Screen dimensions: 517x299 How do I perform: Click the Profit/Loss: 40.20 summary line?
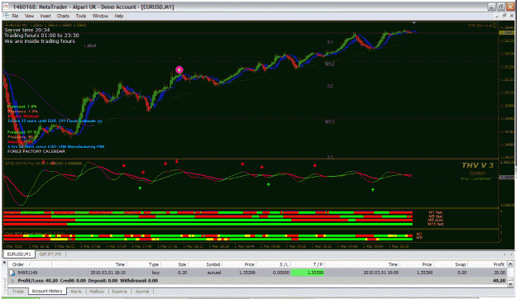[88, 281]
